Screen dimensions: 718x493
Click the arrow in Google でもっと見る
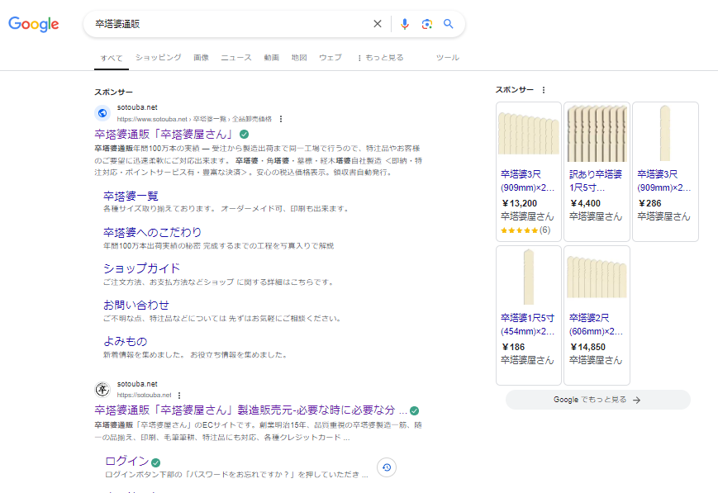636,400
